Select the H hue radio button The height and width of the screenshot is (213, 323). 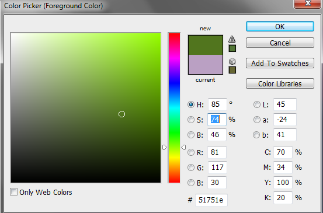click(191, 104)
